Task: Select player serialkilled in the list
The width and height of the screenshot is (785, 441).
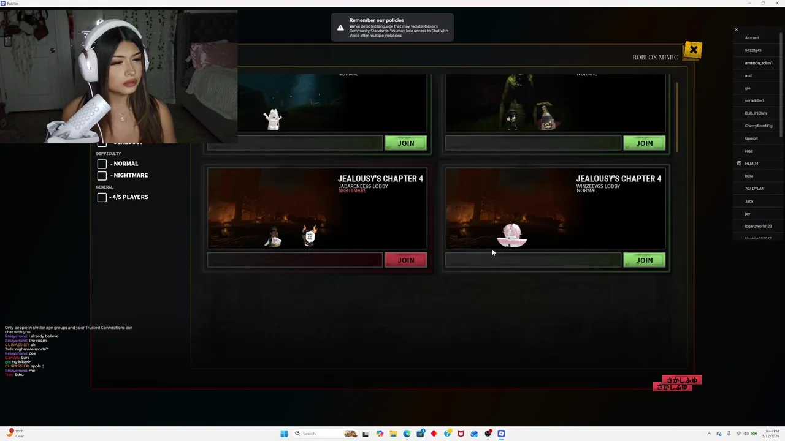Action: (754, 100)
